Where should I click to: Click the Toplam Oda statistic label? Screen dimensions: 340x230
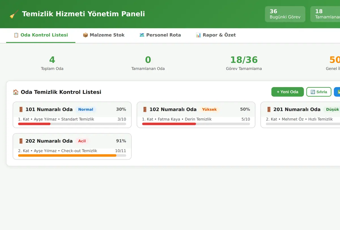pyautogui.click(x=52, y=69)
